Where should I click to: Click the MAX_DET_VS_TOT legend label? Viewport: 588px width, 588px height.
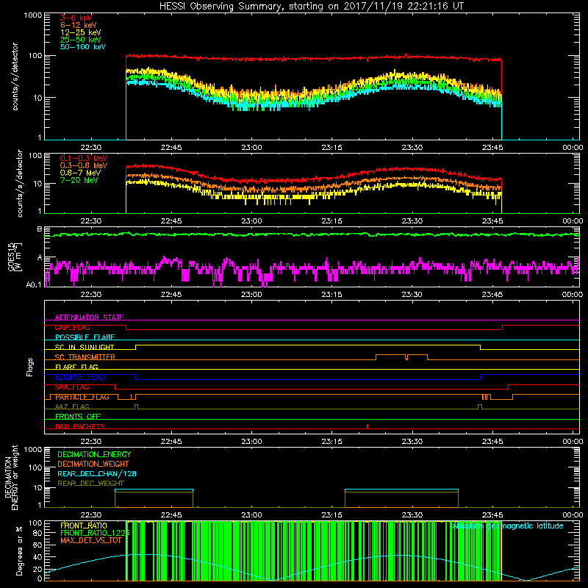[91, 540]
